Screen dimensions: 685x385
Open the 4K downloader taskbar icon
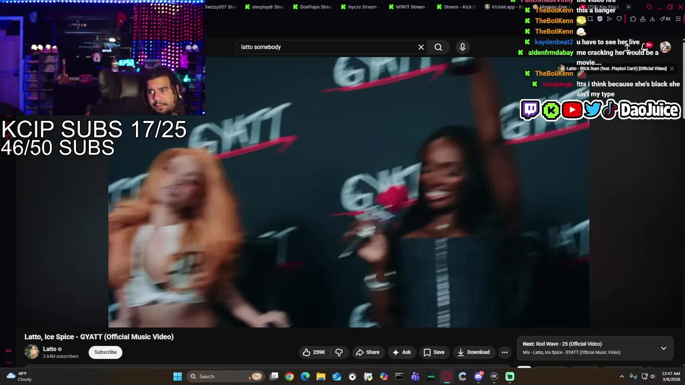click(x=494, y=376)
